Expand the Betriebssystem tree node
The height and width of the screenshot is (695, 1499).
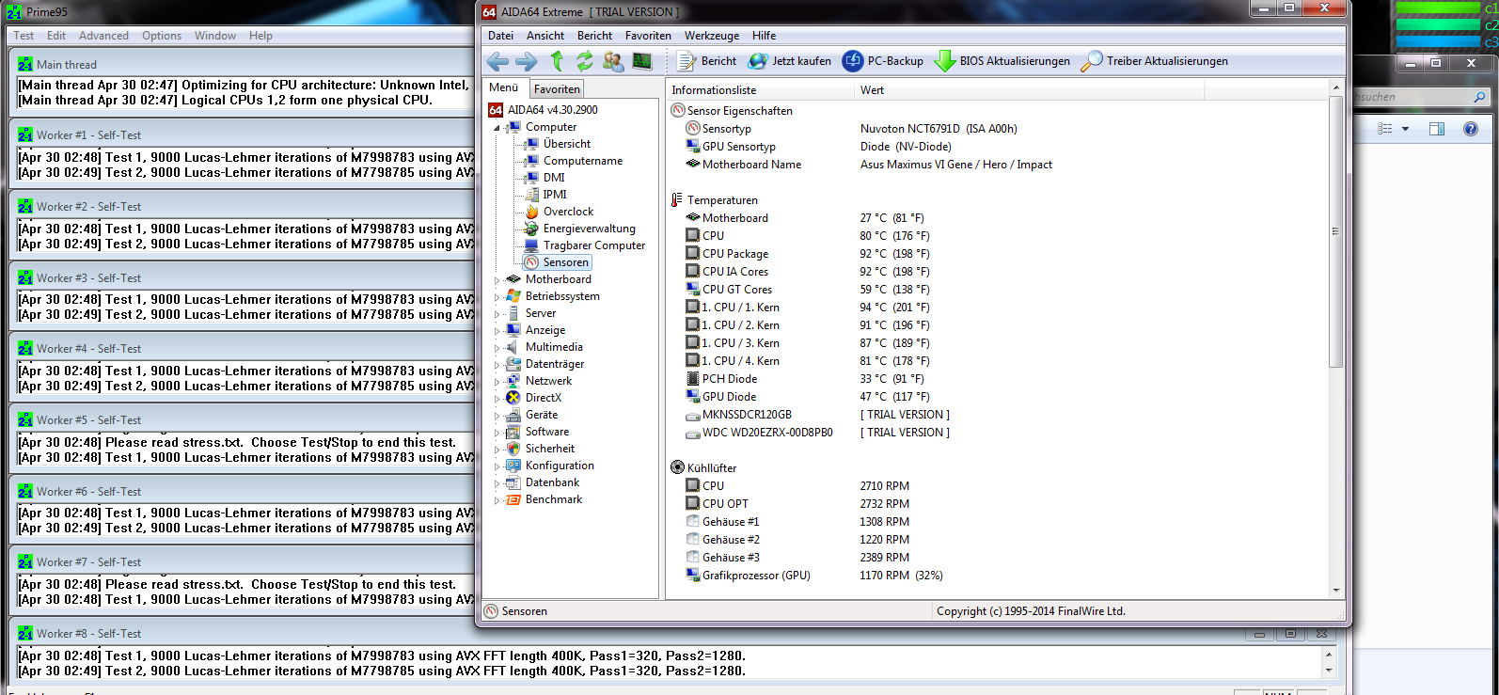497,296
